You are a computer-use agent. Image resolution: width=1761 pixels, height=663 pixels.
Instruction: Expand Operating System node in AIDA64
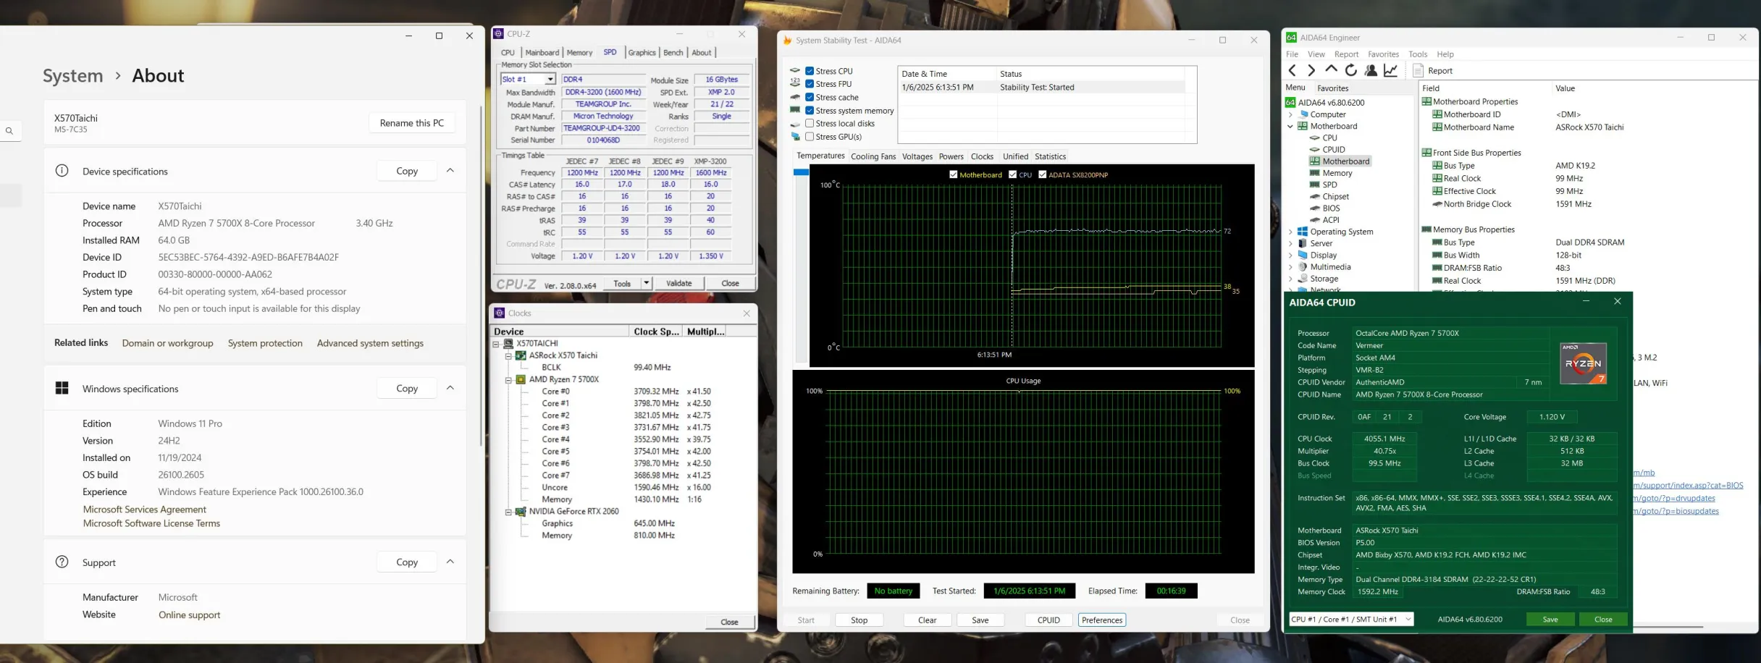1290,232
